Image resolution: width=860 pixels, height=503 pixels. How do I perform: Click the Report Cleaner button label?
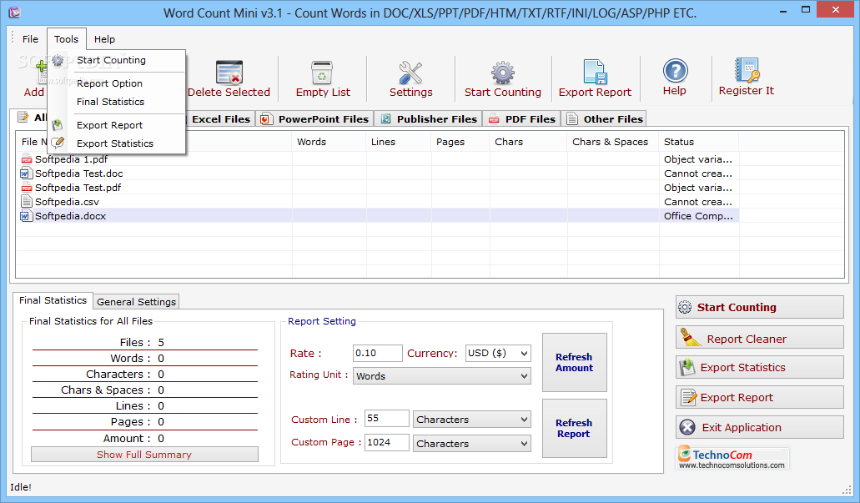click(747, 339)
